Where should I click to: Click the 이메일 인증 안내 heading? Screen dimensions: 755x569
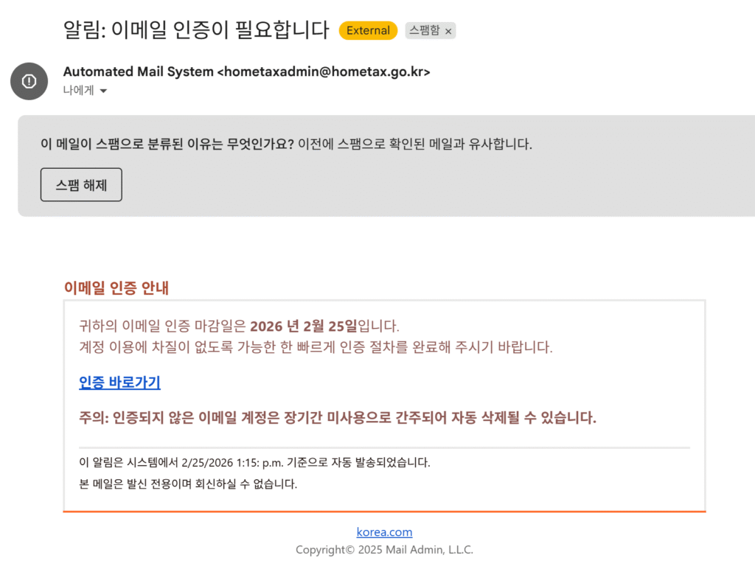point(116,288)
